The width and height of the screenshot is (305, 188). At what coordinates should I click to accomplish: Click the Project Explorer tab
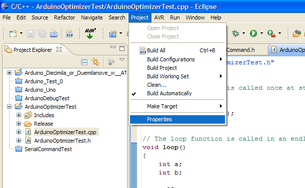pyautogui.click(x=33, y=50)
